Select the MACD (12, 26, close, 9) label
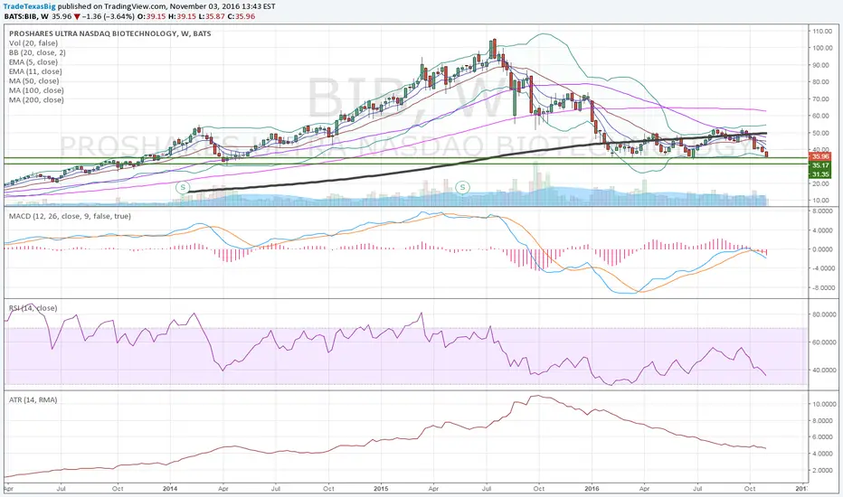Image resolution: width=843 pixels, height=497 pixels. click(x=70, y=216)
